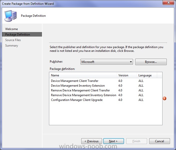
Task: Click the Publisher: label
Action: click(56, 62)
